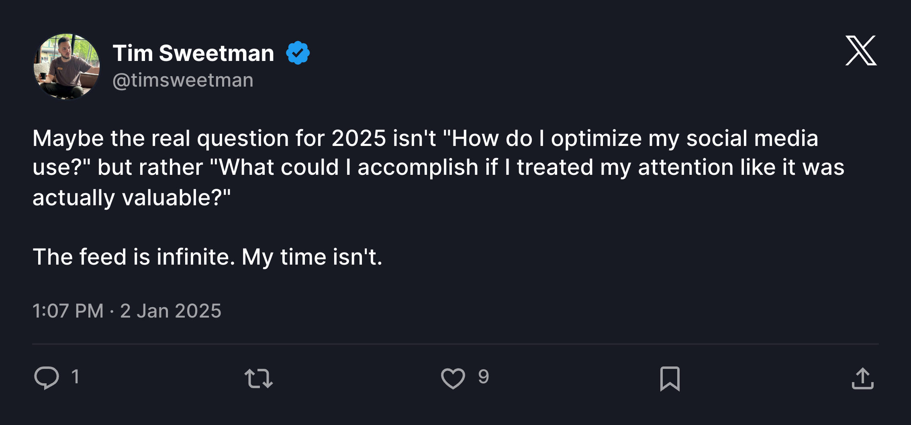Like the tweet with the heart icon
The width and height of the screenshot is (911, 425).
point(453,378)
